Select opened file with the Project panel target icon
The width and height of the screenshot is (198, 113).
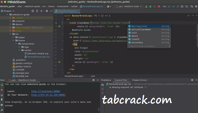click(x=33, y=11)
